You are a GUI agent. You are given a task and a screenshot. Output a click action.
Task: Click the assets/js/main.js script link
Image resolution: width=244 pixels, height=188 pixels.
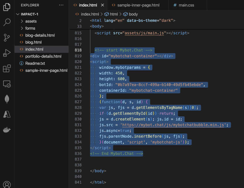(144, 33)
